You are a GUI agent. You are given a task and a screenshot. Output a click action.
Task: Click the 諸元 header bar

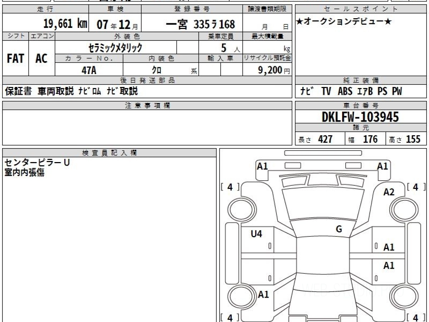click(361, 128)
